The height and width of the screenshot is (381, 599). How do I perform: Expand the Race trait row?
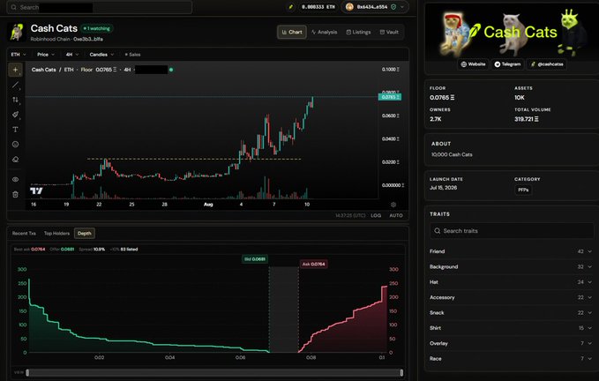tap(512, 358)
